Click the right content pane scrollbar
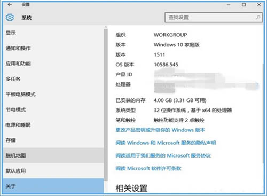Screen dimensions: 267x196 (x=263, y=114)
